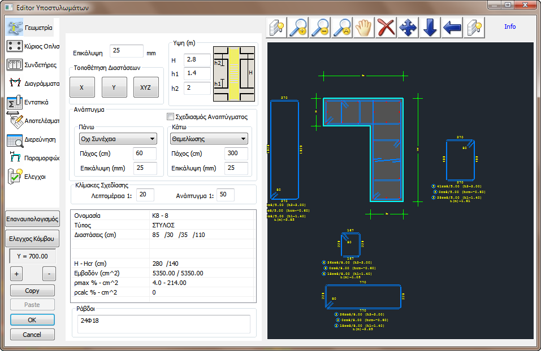Click the blue left arrow icon

click(452, 27)
